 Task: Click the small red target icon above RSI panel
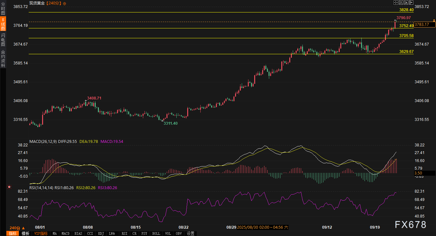pyautogui.click(x=9, y=187)
